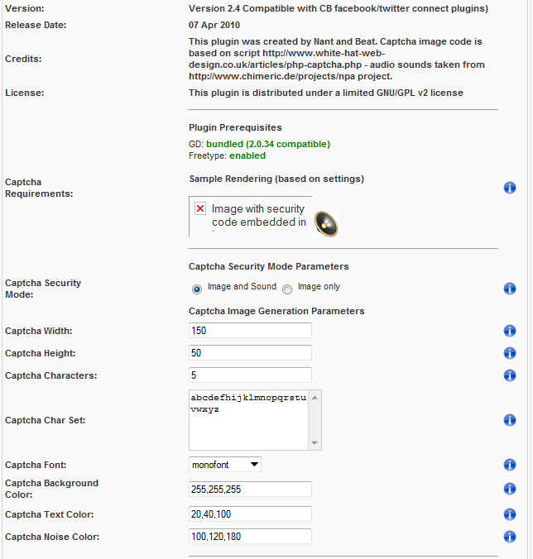Click the Captcha Width field
The image size is (533, 559).
[x=250, y=331]
